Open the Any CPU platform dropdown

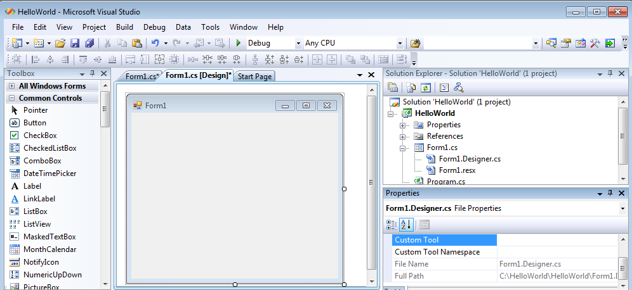tap(400, 43)
